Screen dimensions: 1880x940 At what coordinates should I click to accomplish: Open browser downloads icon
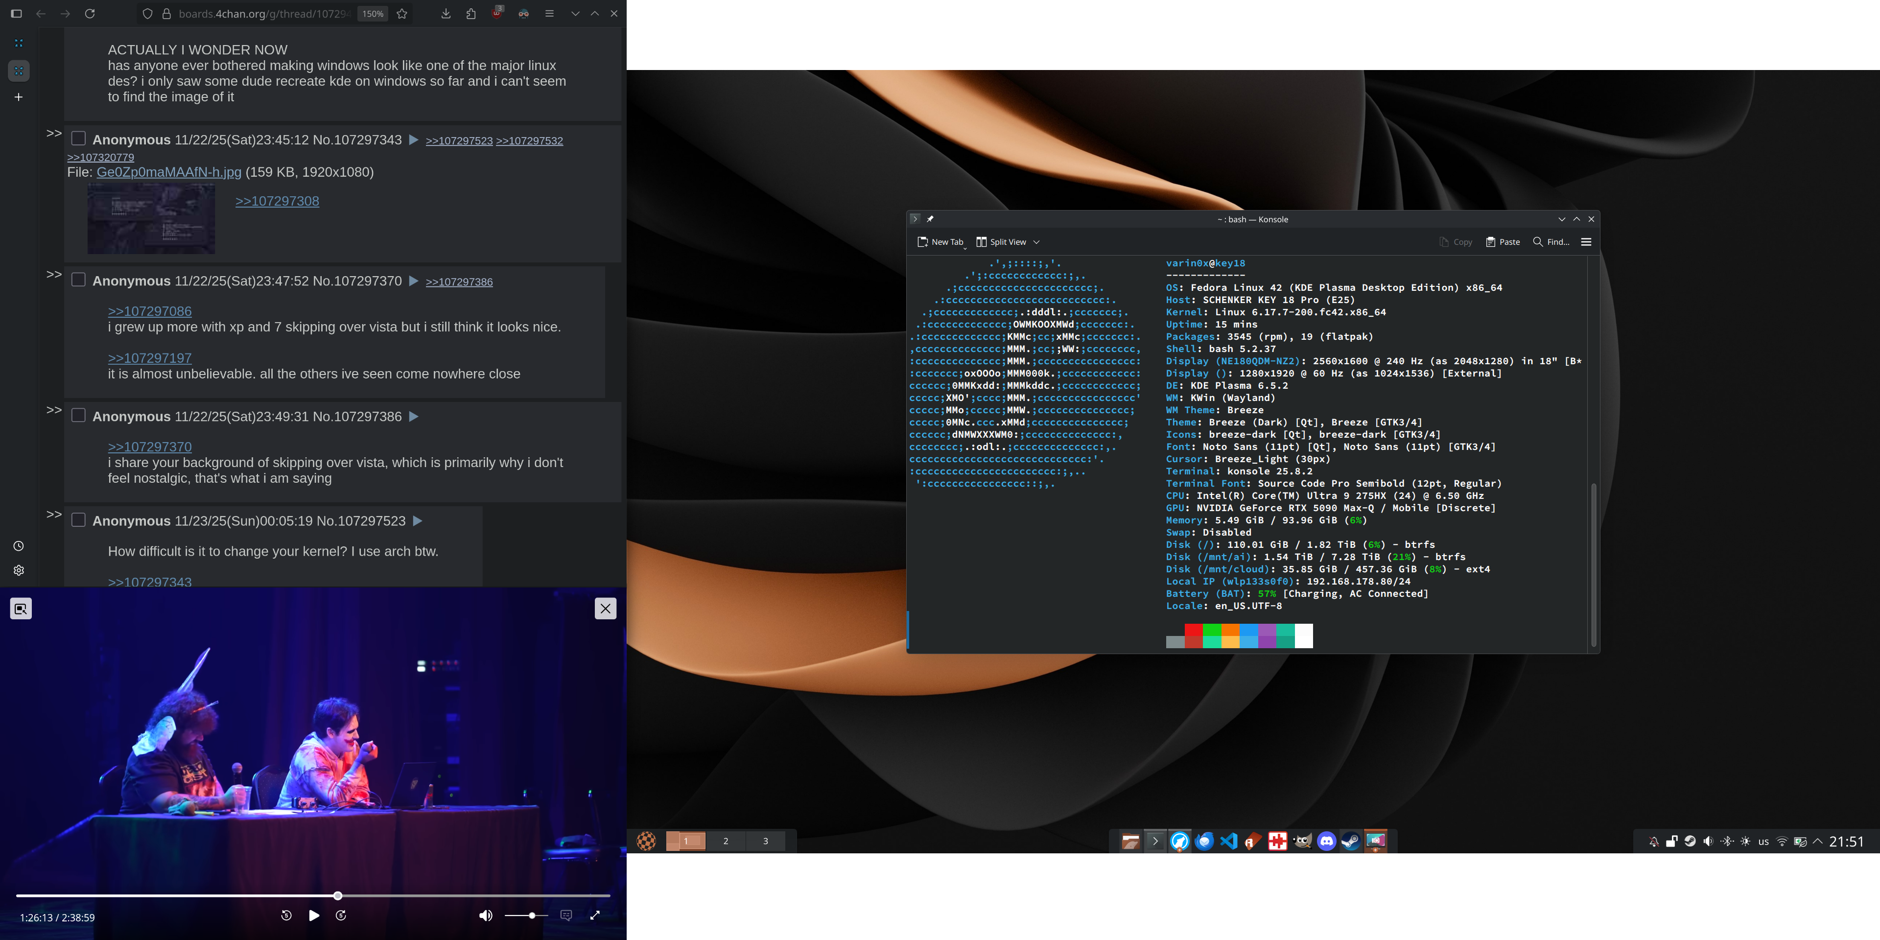tap(446, 13)
